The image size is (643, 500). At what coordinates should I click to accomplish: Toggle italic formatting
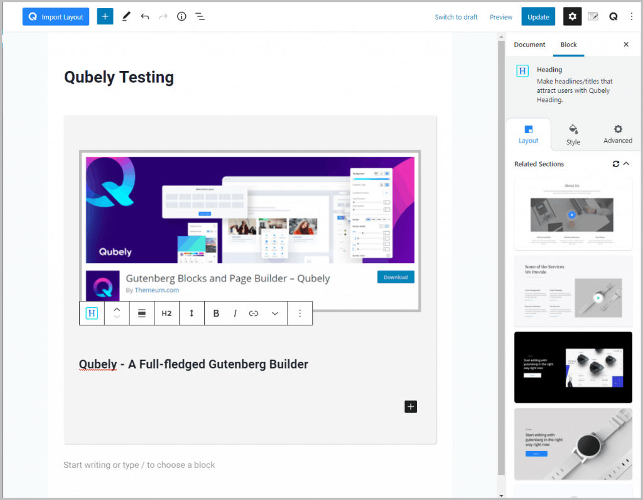(x=235, y=313)
